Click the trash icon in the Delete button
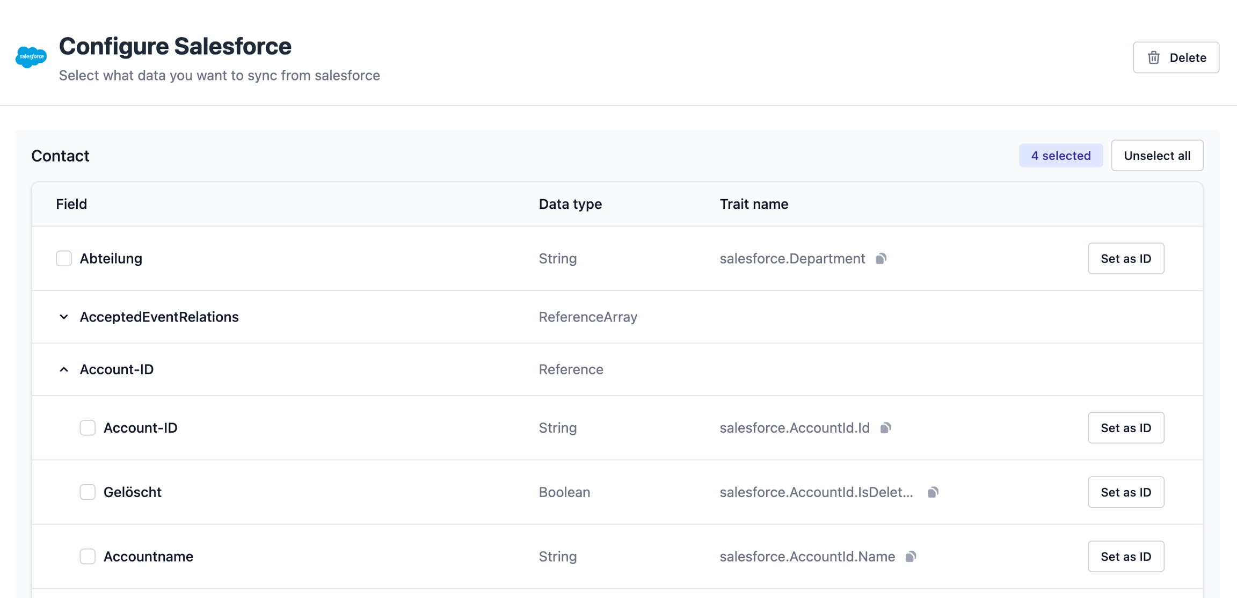Screen dimensions: 1237x598 (x=1154, y=57)
